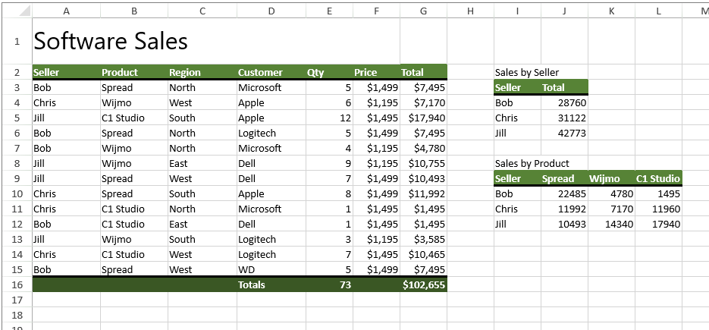Click the Software Sales title cell

coord(111,42)
